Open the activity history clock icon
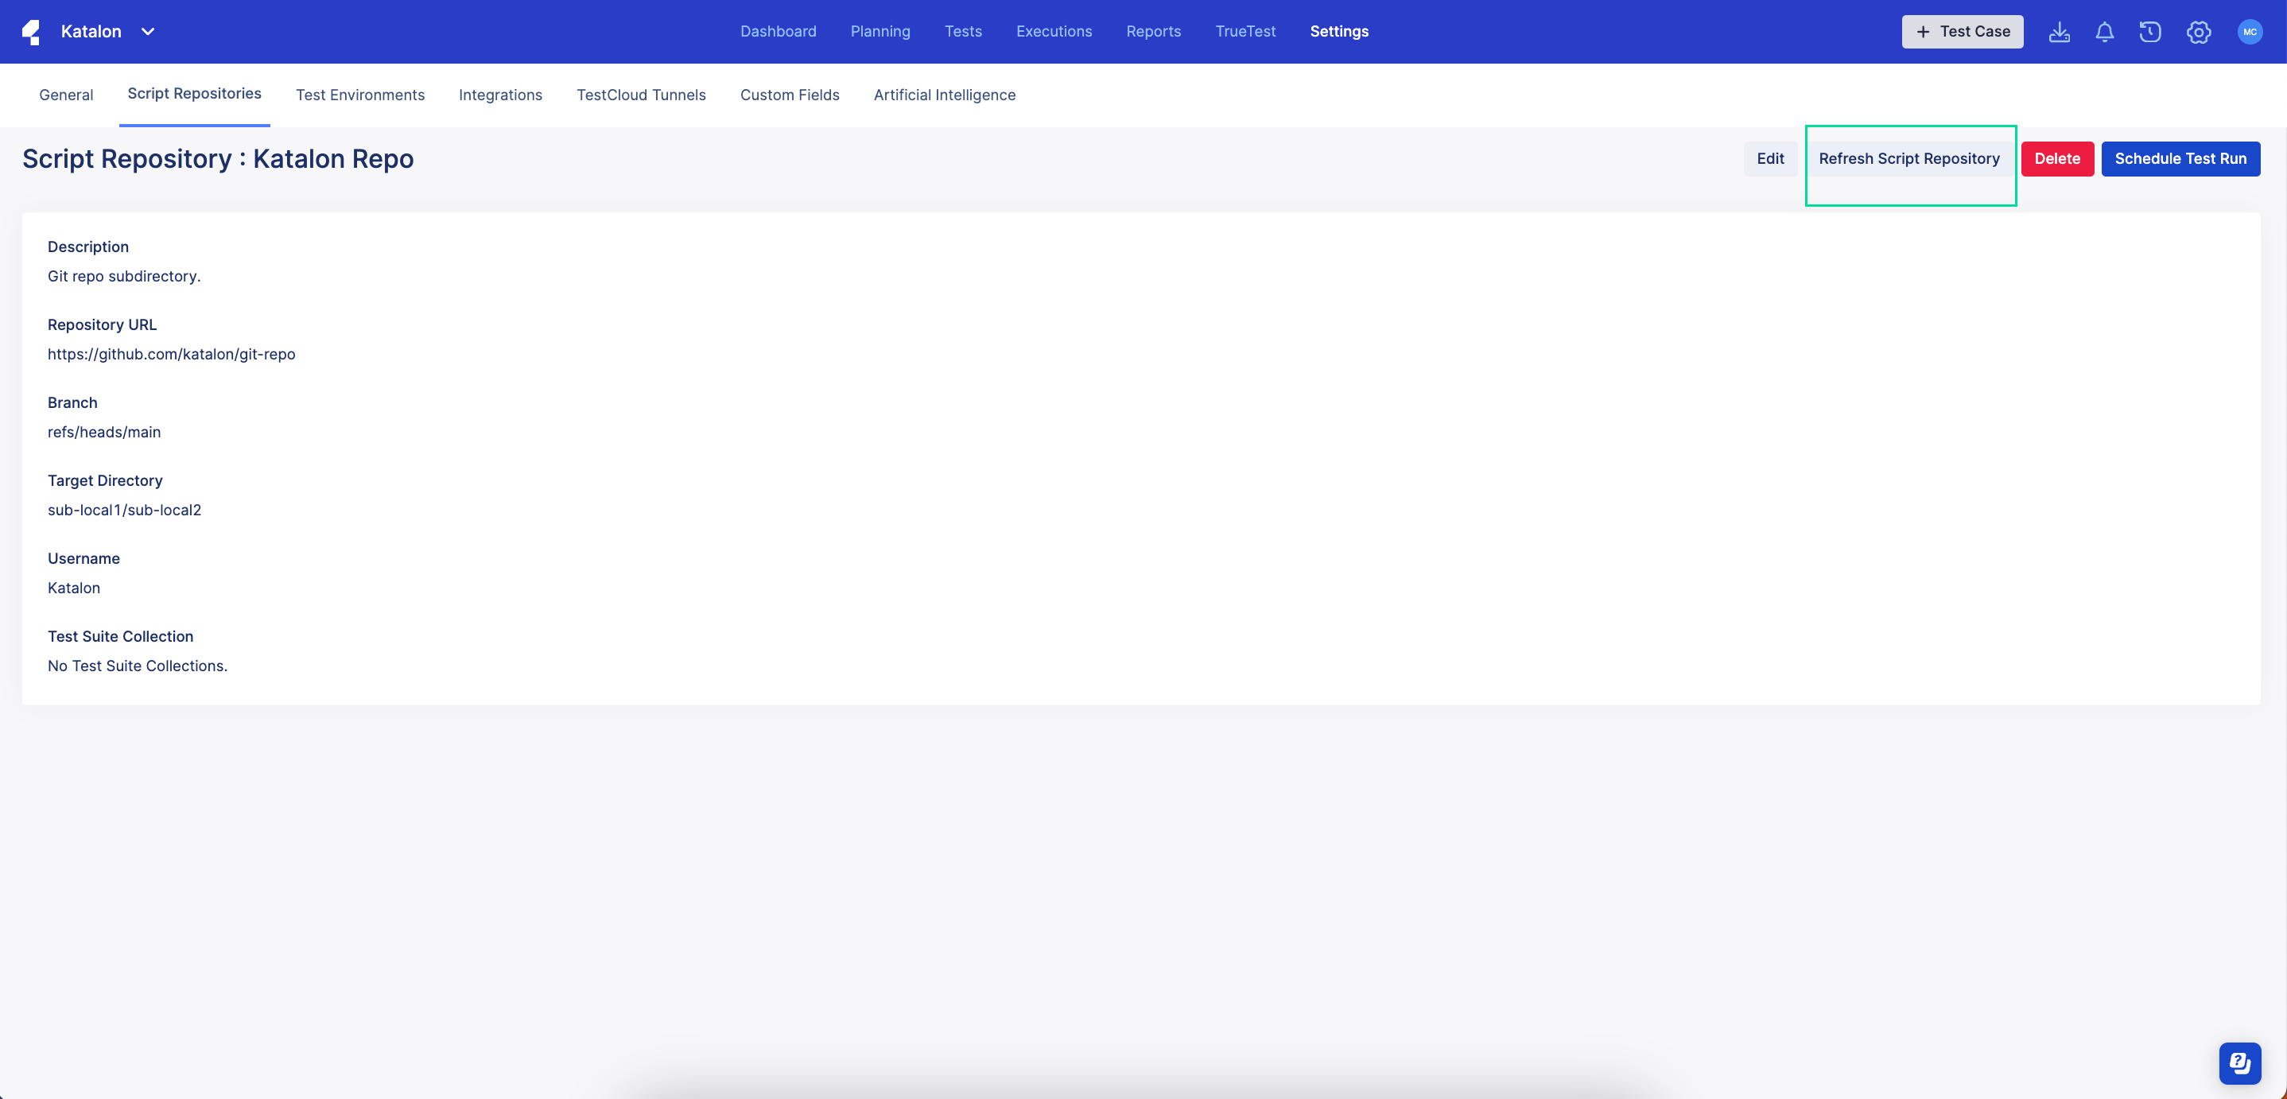Screen dimensions: 2287x1099 2150,31
